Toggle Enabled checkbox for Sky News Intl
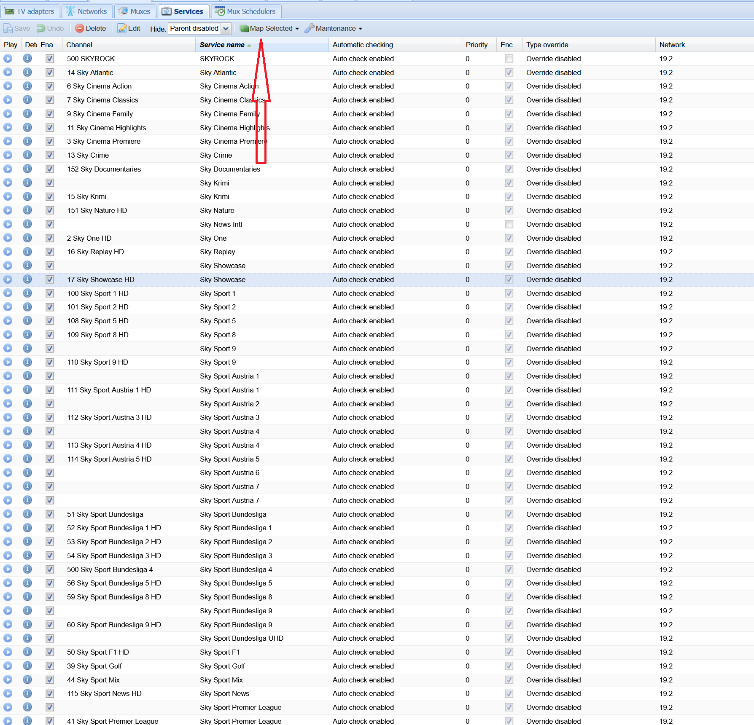 (x=50, y=224)
